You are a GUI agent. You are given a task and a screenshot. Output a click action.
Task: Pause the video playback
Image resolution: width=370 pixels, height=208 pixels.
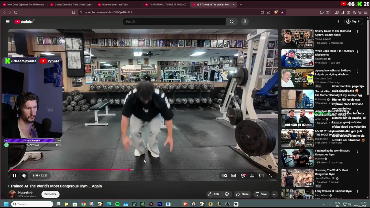click(14, 175)
